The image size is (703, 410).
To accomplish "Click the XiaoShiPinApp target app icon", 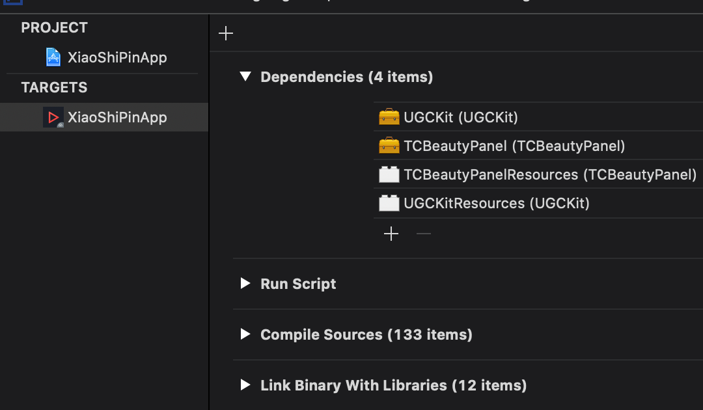I will pos(53,117).
